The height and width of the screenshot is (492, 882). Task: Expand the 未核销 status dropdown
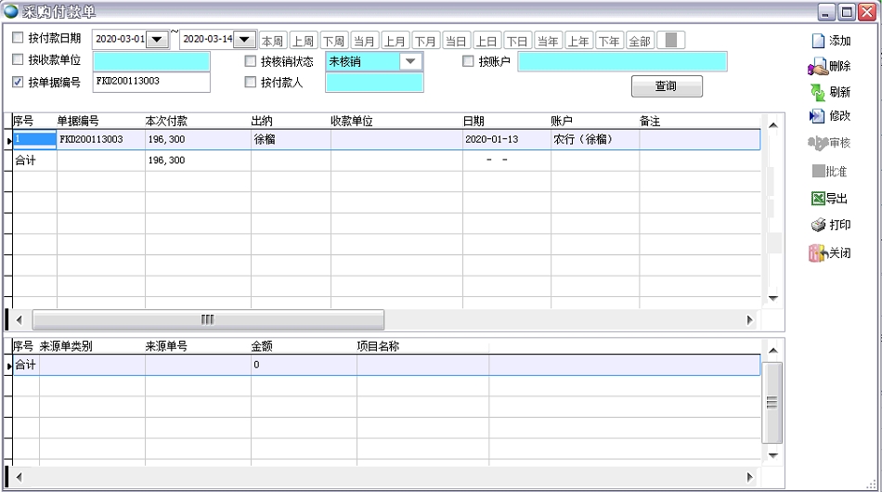point(409,61)
